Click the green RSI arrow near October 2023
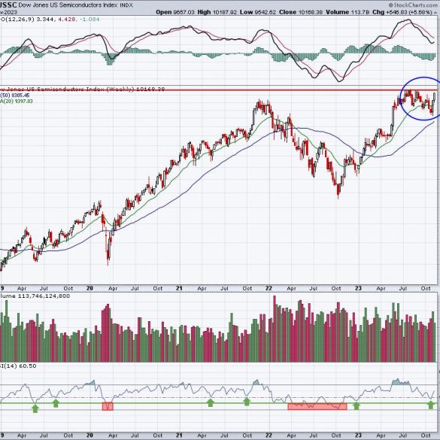Screen dimensions: 440x440 [431, 405]
